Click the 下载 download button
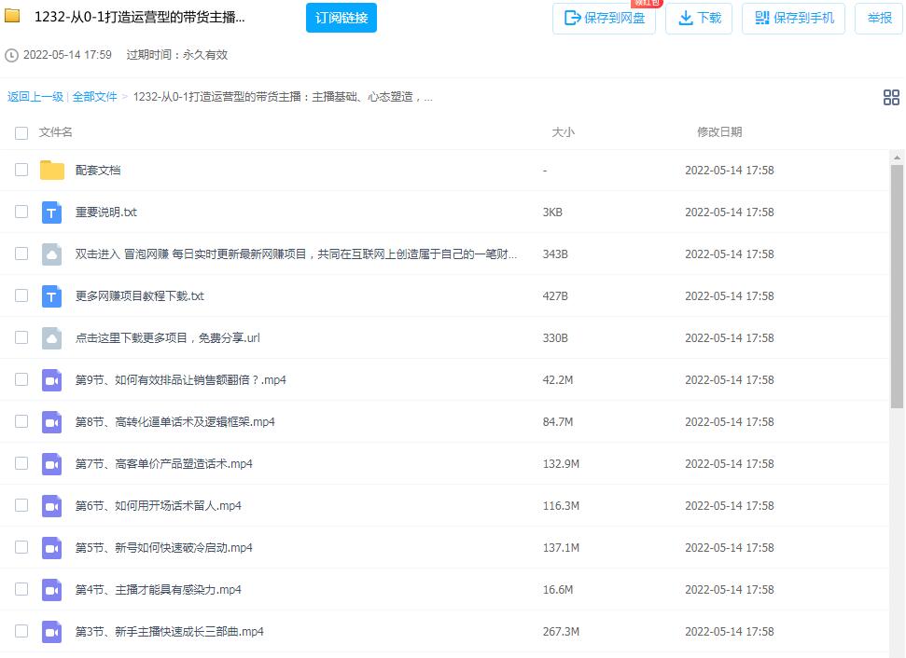This screenshot has width=906, height=658. (x=699, y=19)
